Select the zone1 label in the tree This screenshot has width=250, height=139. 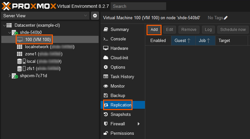point(43,54)
